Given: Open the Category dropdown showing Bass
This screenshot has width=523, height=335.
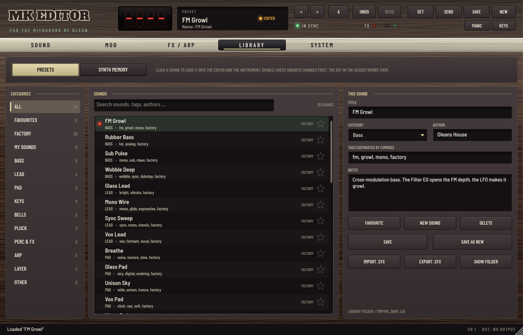Looking at the screenshot, I should click(388, 135).
